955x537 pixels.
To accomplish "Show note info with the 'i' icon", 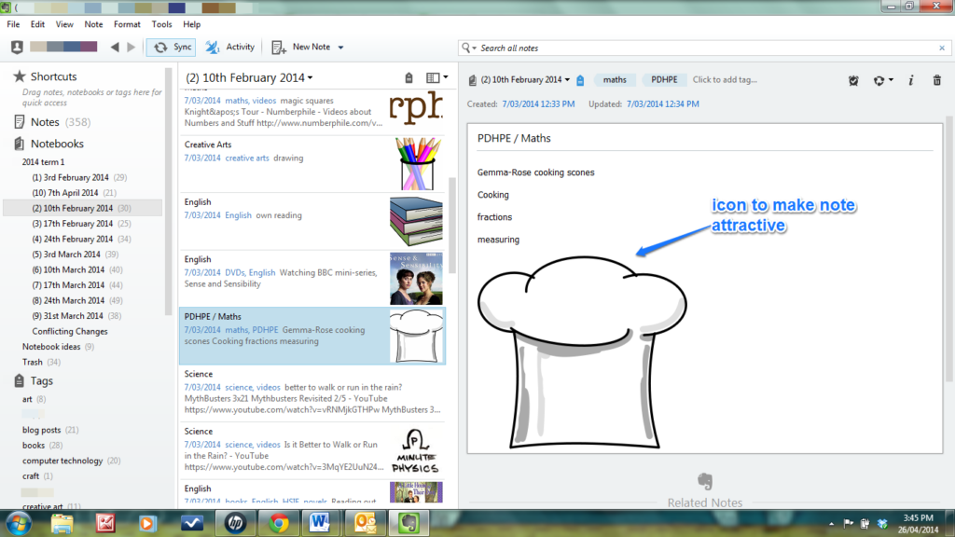I will click(910, 80).
